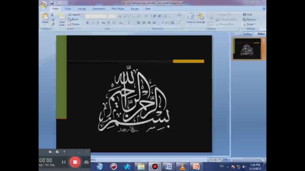
Task: Toggle strikethrough on text
Action: [x=103, y=23]
